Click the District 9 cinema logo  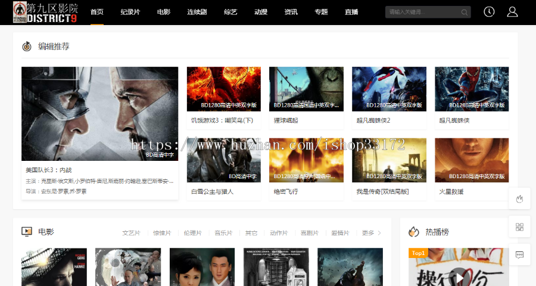(x=45, y=13)
